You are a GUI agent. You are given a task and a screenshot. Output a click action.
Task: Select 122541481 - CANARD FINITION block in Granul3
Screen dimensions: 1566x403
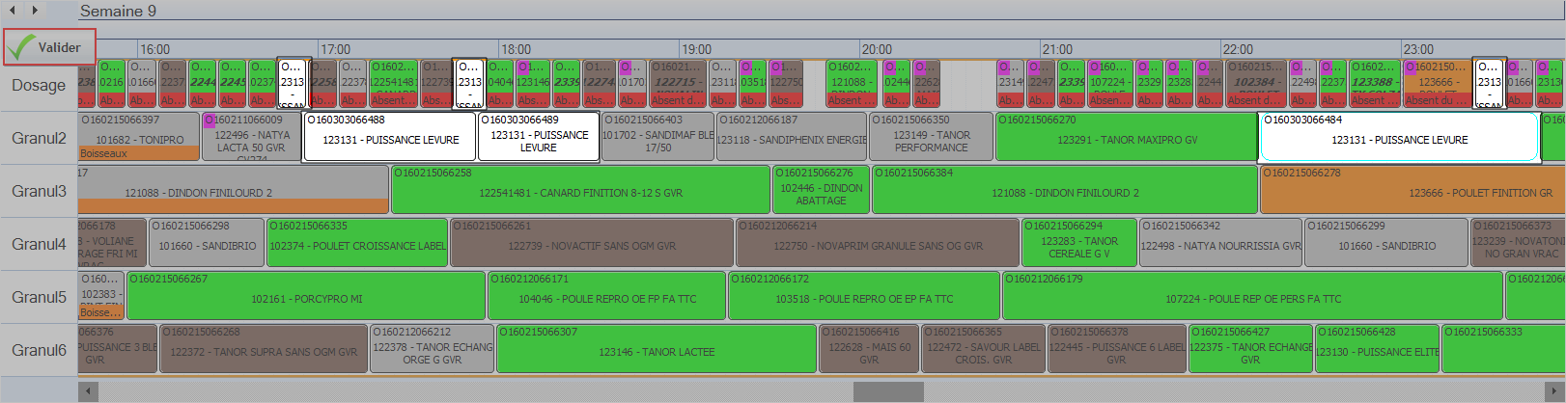(x=580, y=190)
